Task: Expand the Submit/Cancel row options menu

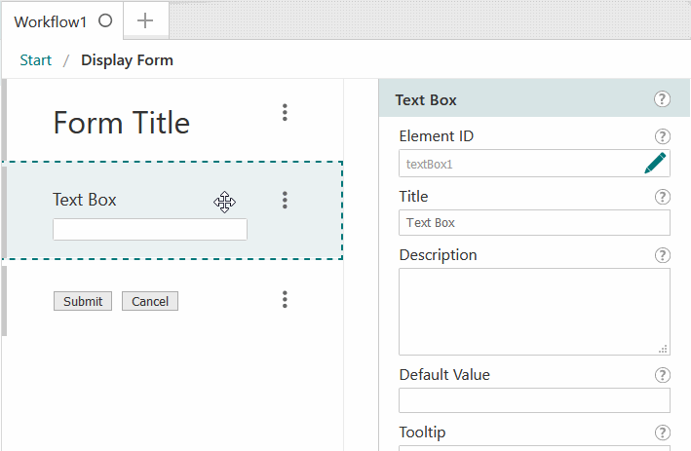Action: pyautogui.click(x=285, y=300)
